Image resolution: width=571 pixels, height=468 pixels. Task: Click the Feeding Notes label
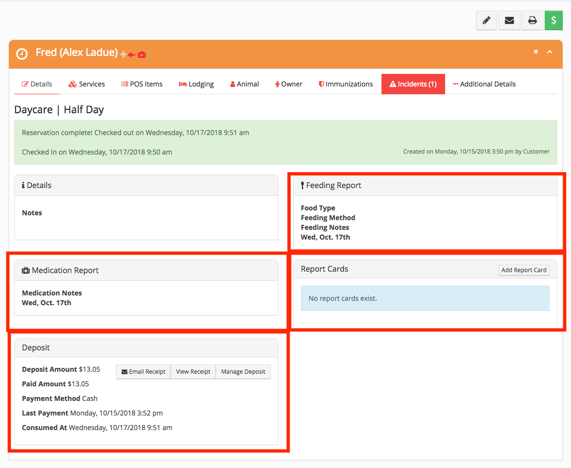click(325, 227)
